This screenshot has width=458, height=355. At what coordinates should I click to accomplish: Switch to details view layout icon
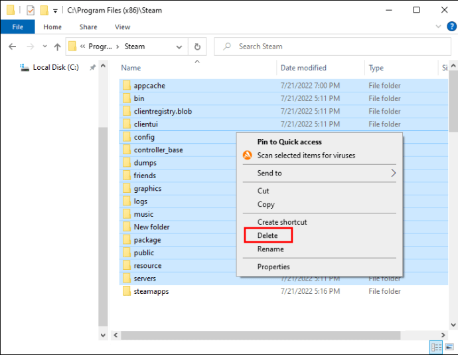click(x=436, y=348)
